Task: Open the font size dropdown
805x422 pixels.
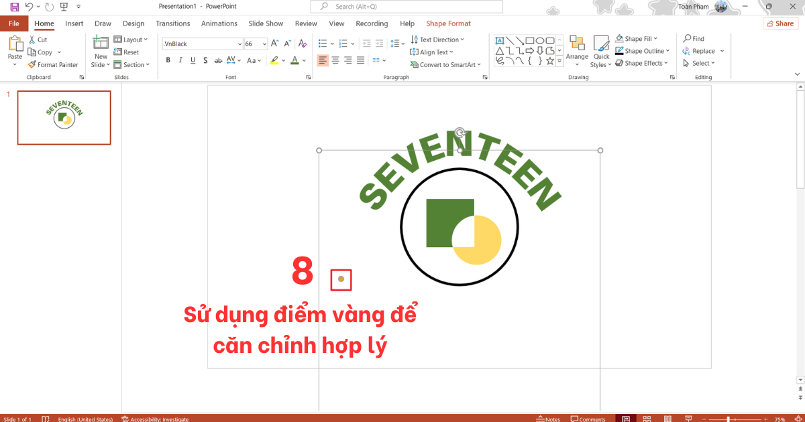Action: point(264,44)
